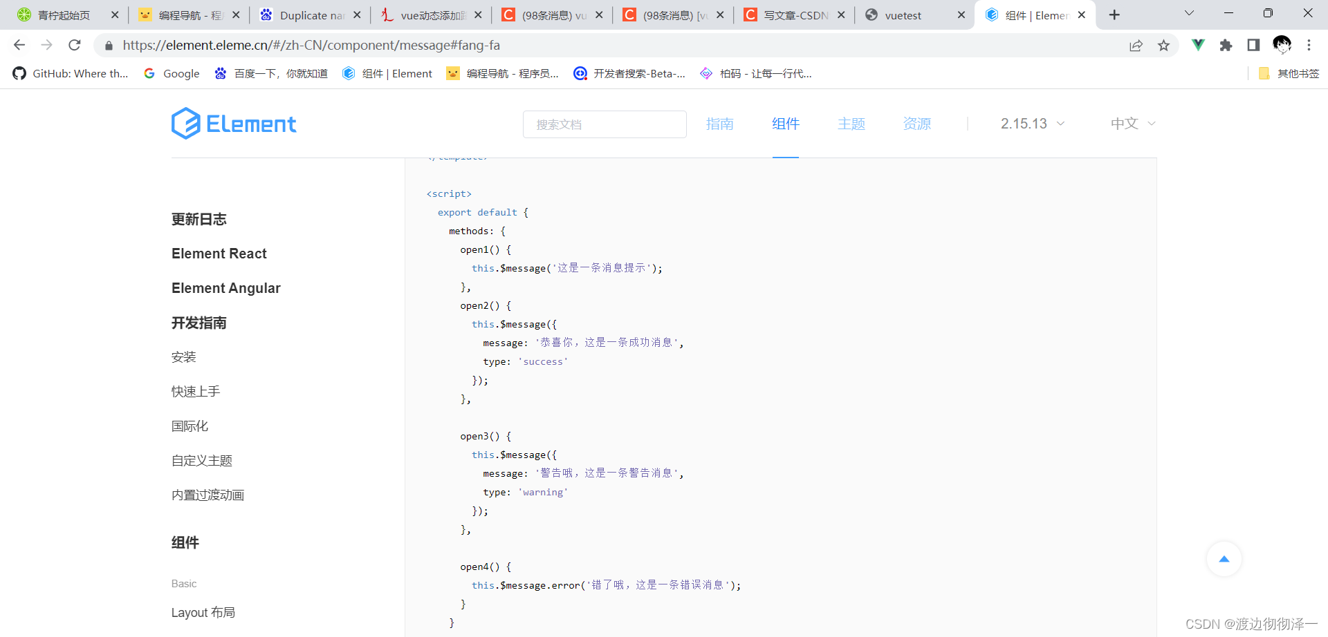The image size is (1328, 637).
Task: Open the 自定义主题 sidebar link
Action: pos(201,460)
